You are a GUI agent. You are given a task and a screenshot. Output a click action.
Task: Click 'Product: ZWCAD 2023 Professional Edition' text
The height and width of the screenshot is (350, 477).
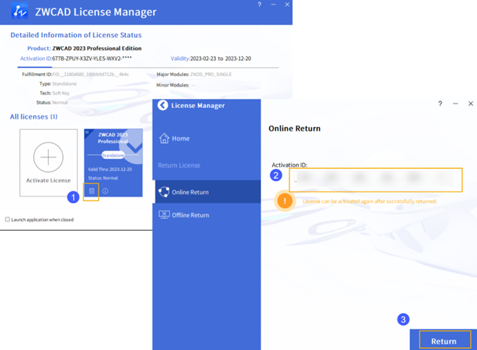84,48
